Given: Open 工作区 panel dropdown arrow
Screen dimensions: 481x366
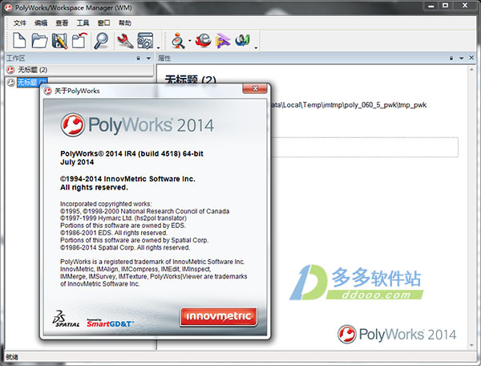Looking at the screenshot, I should coord(148,58).
